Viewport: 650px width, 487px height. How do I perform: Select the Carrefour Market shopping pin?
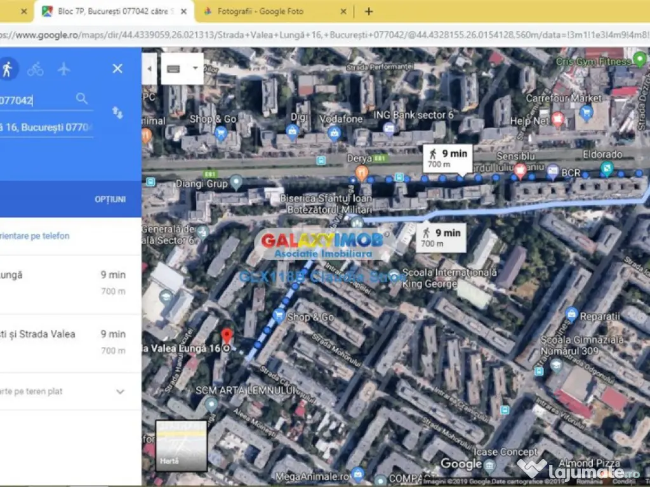pyautogui.click(x=586, y=112)
